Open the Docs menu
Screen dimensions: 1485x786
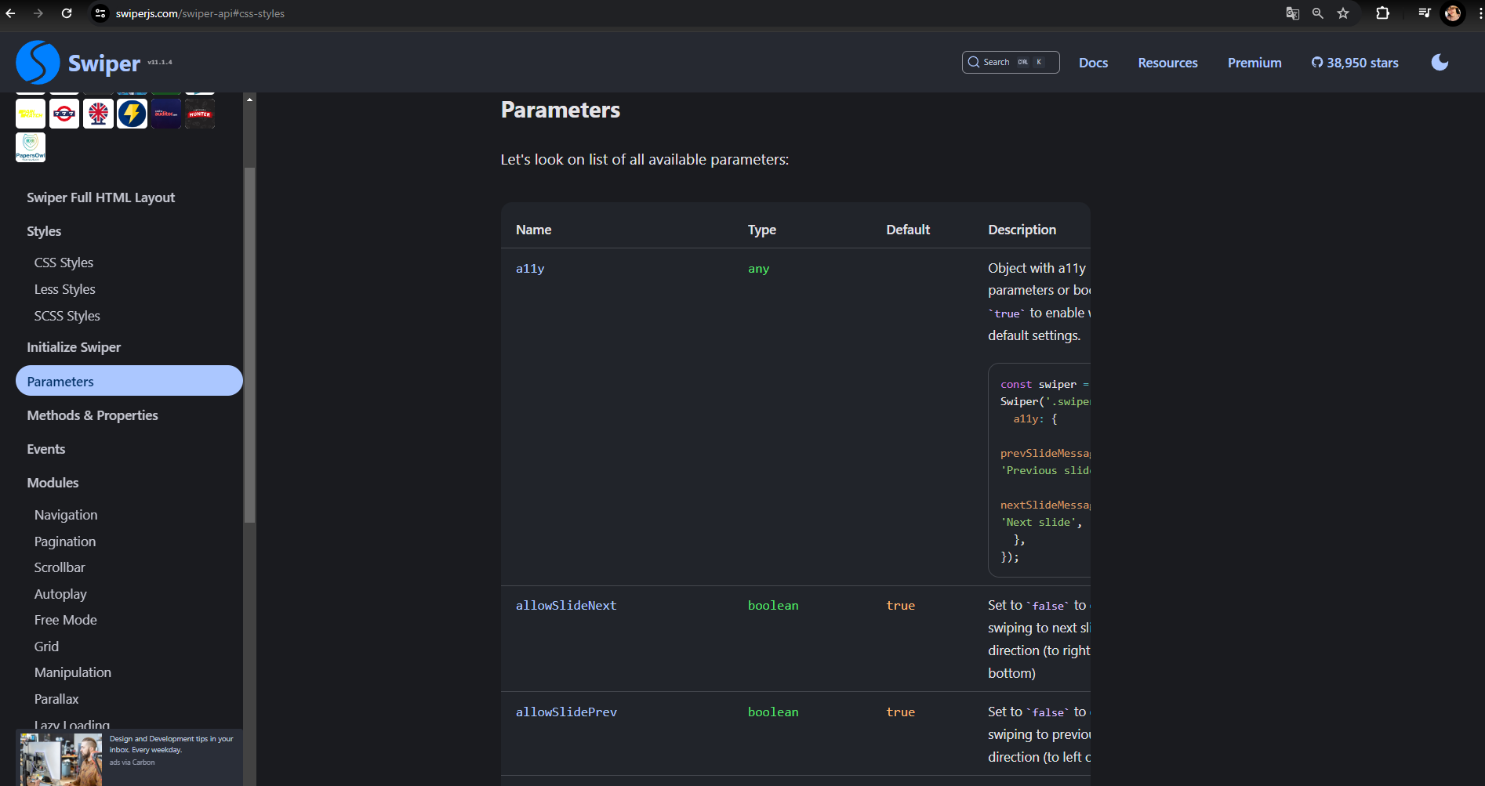pos(1093,63)
